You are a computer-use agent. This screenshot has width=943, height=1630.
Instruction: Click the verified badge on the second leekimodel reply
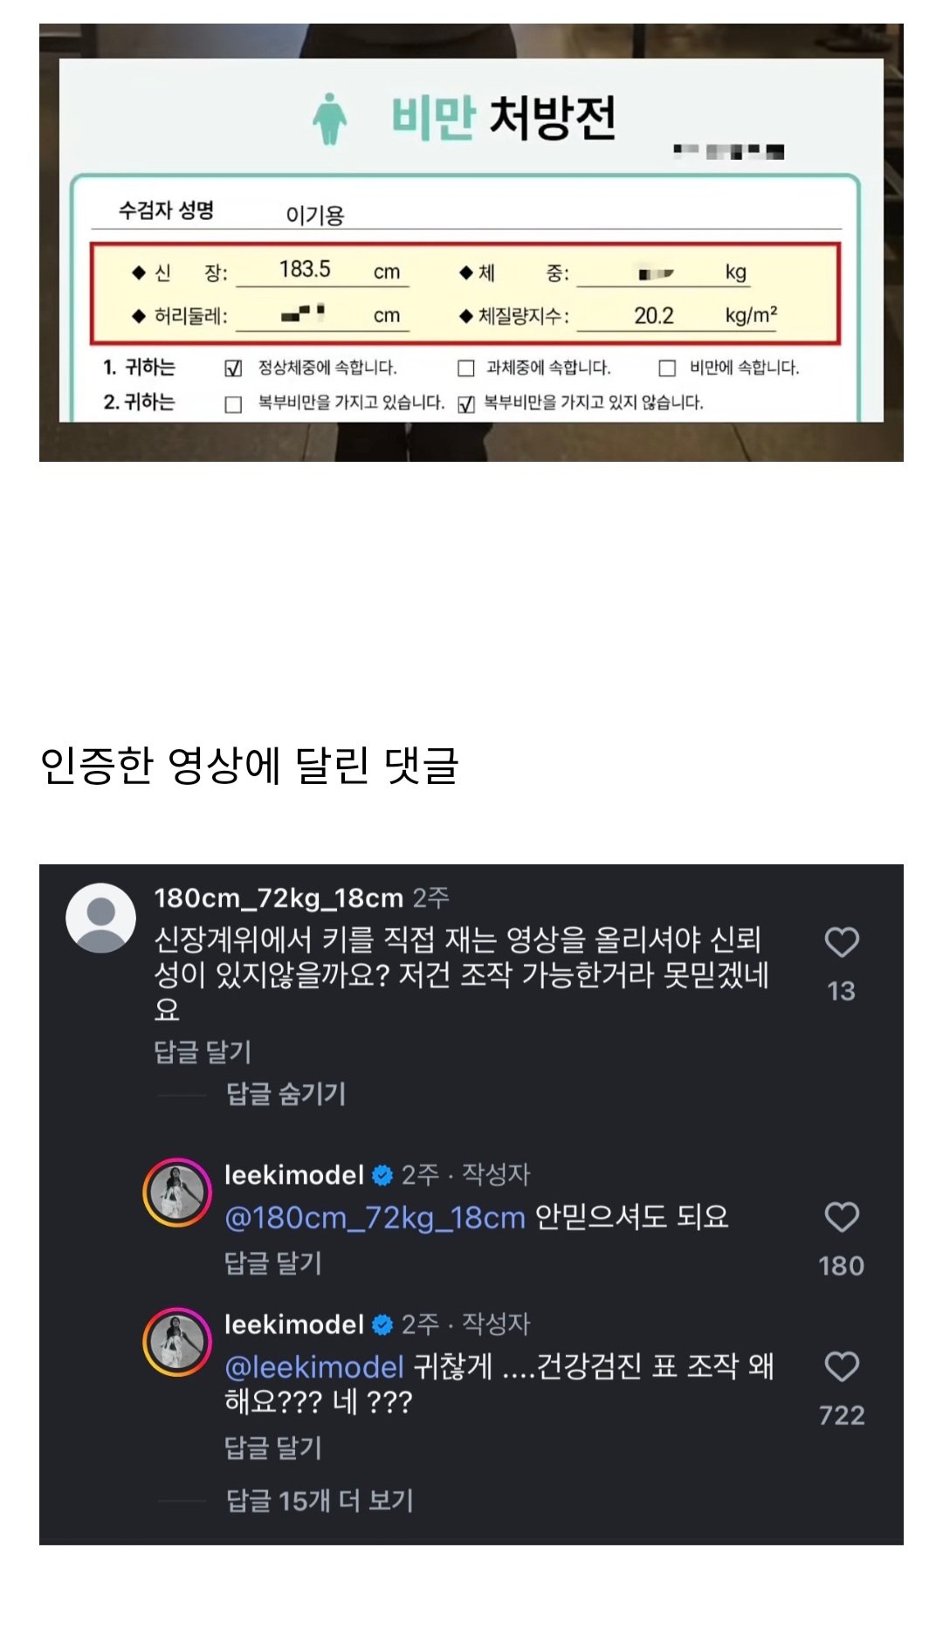pyautogui.click(x=382, y=1324)
